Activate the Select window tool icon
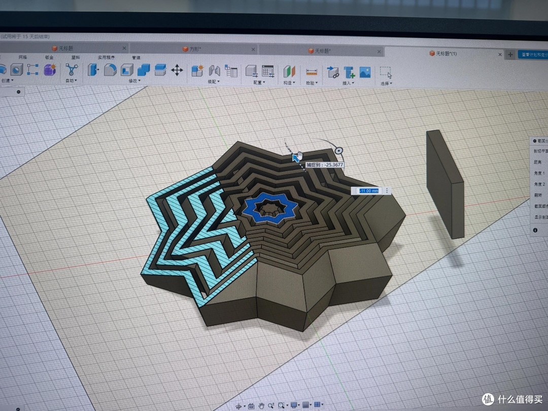 click(386, 73)
